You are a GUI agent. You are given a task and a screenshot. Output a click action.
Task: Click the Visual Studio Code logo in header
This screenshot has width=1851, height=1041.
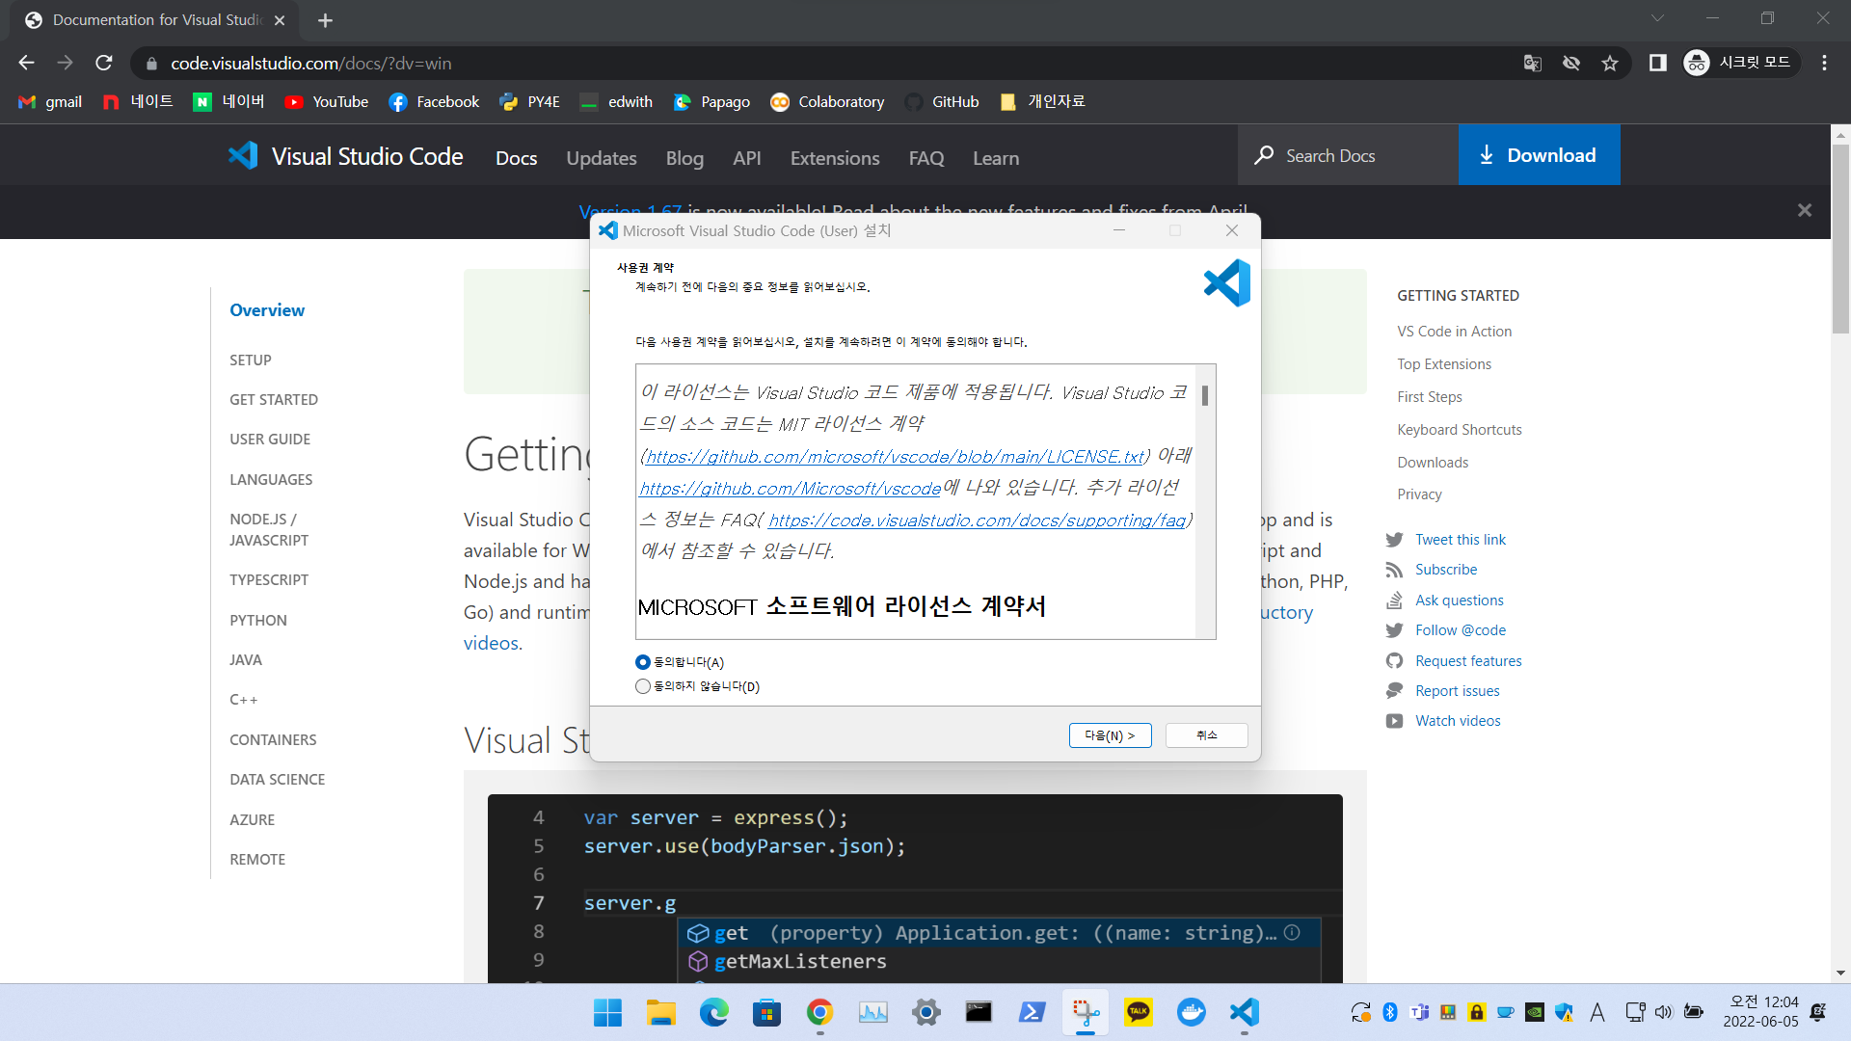pos(244,155)
